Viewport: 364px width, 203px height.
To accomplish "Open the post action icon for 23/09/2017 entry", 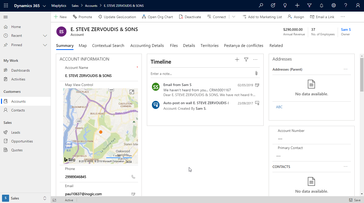I will pos(257,103).
